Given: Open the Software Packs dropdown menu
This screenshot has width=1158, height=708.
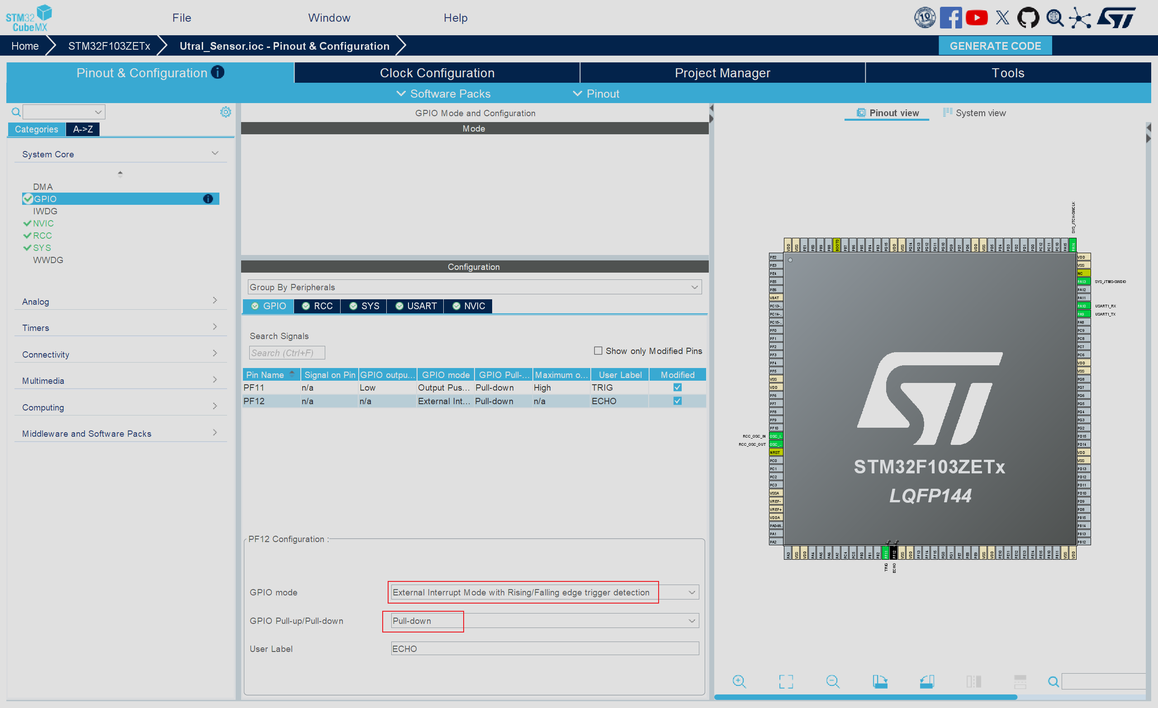Looking at the screenshot, I should (443, 94).
